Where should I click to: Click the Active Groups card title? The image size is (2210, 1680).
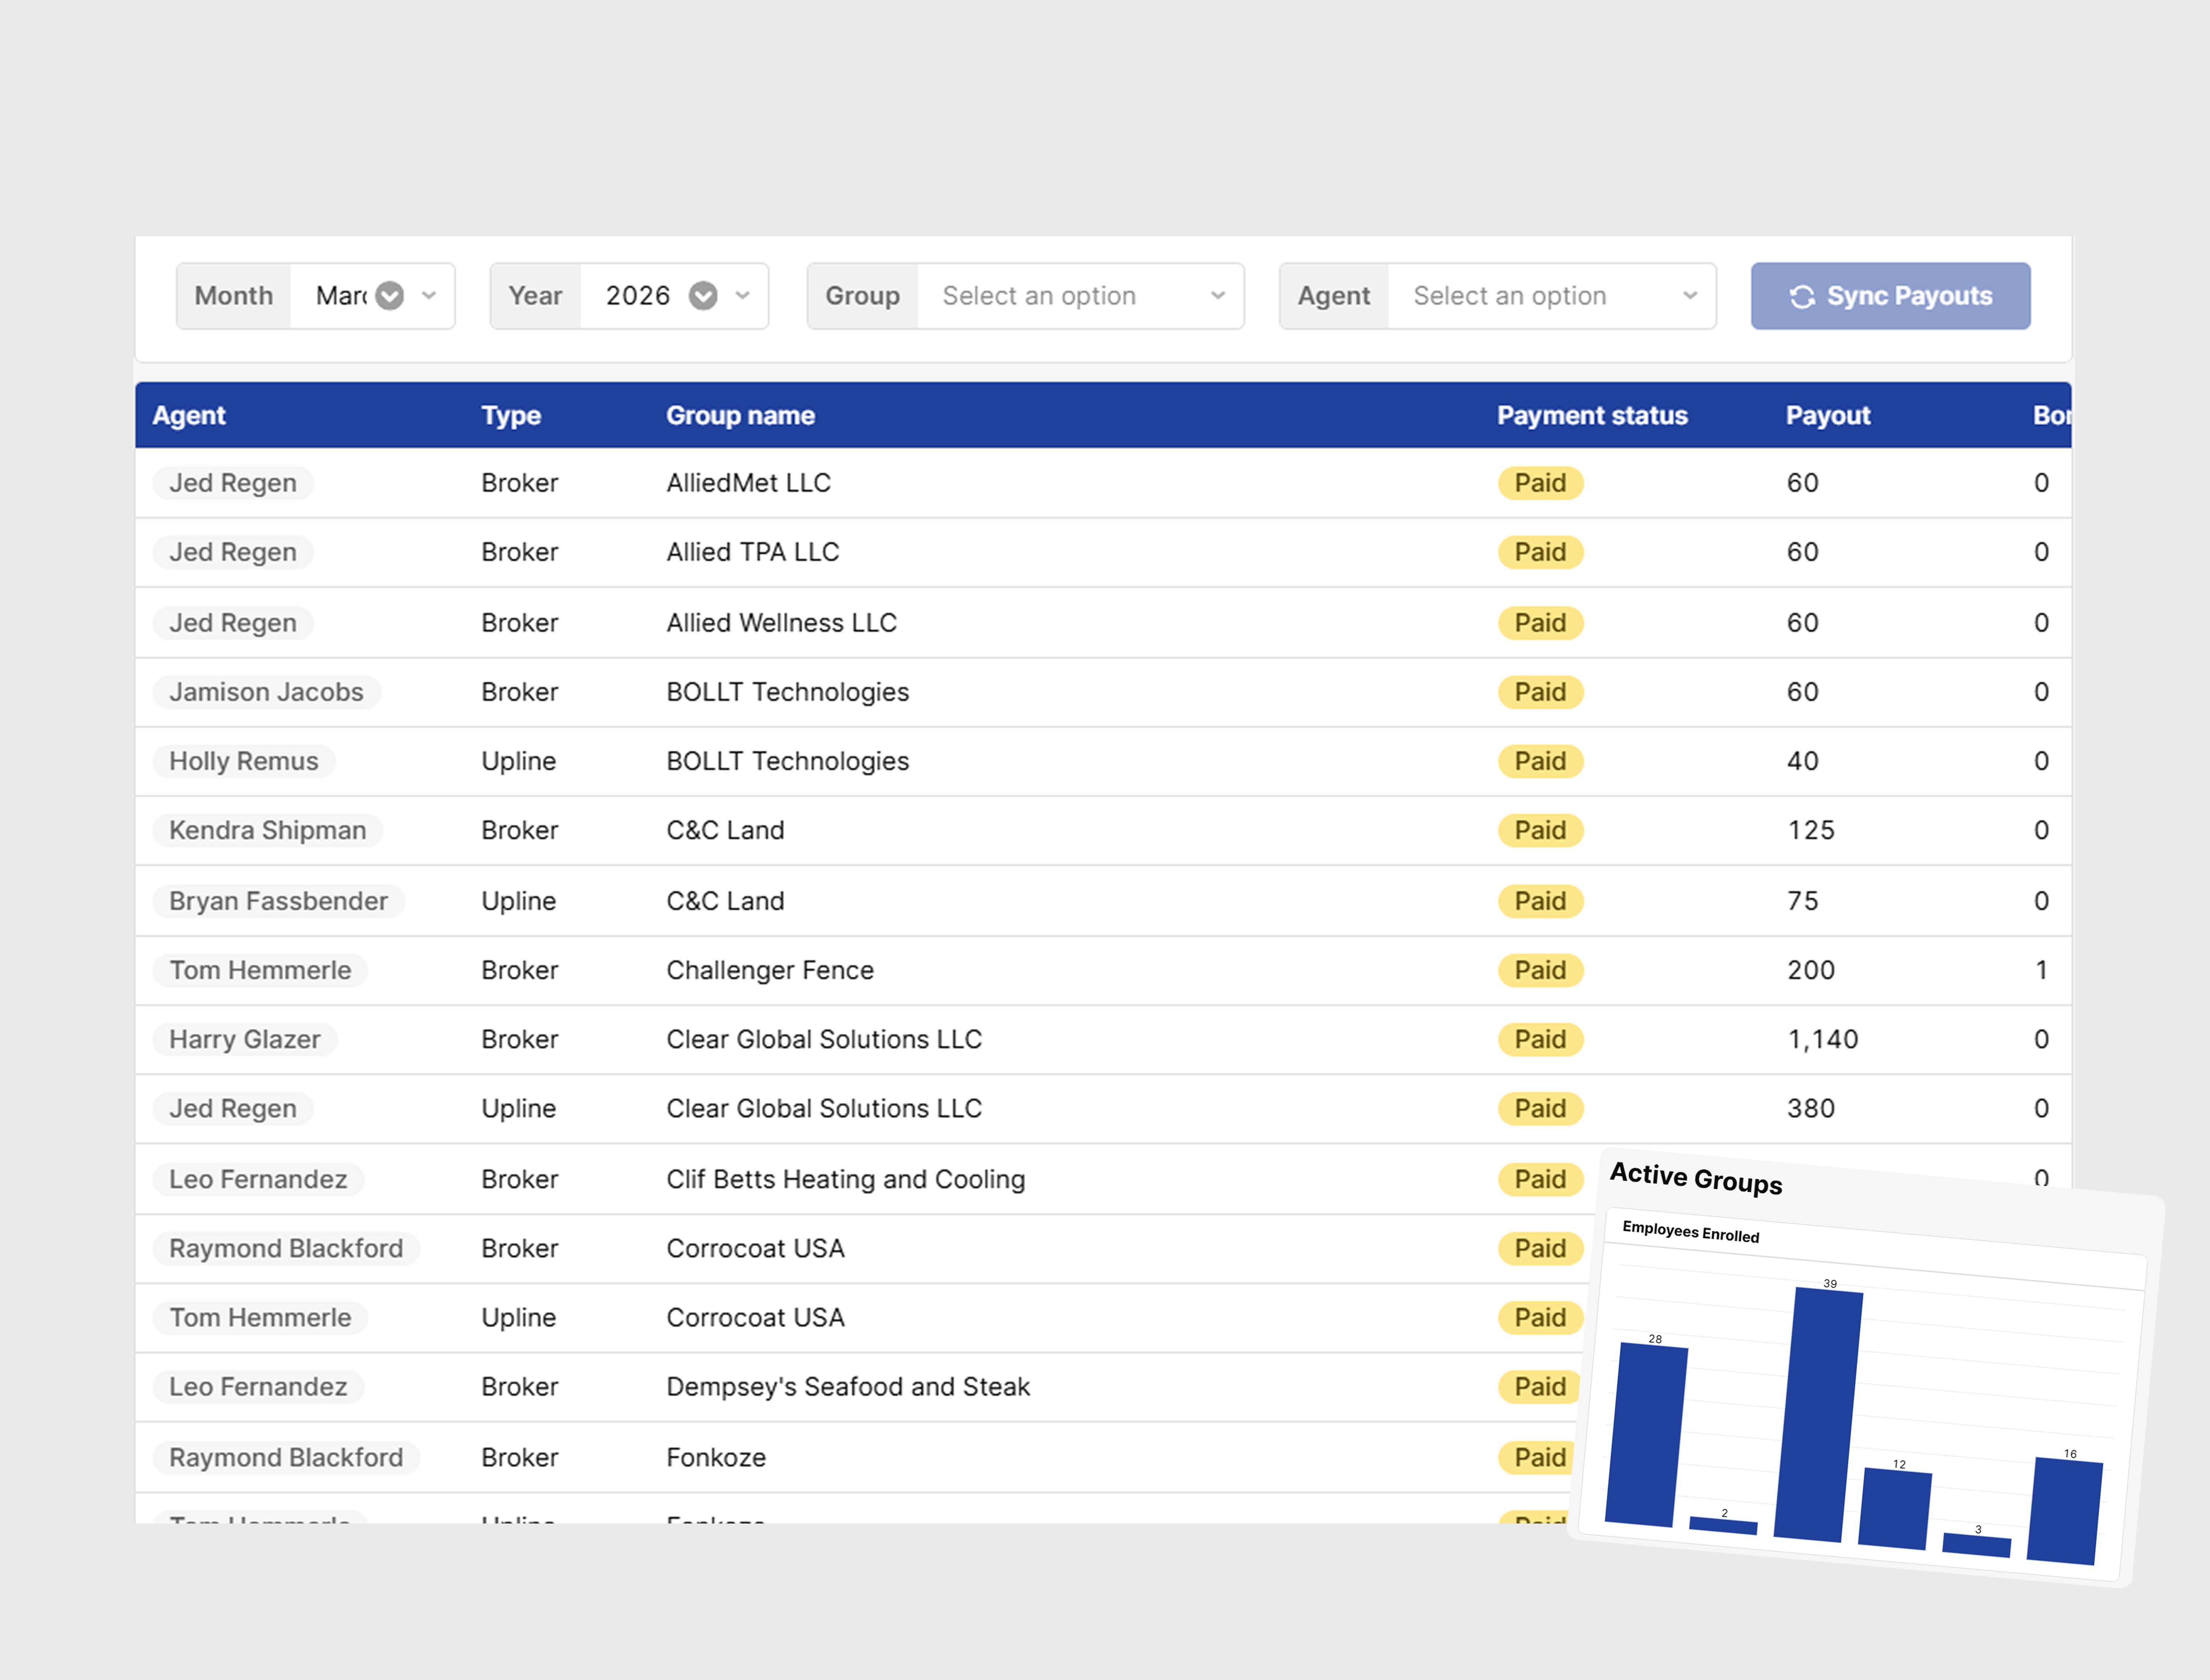pyautogui.click(x=1696, y=1178)
